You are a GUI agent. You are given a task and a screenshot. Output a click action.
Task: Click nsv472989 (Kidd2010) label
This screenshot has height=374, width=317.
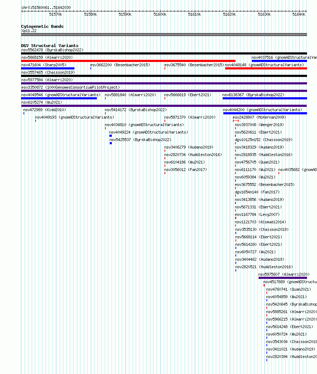(45, 110)
